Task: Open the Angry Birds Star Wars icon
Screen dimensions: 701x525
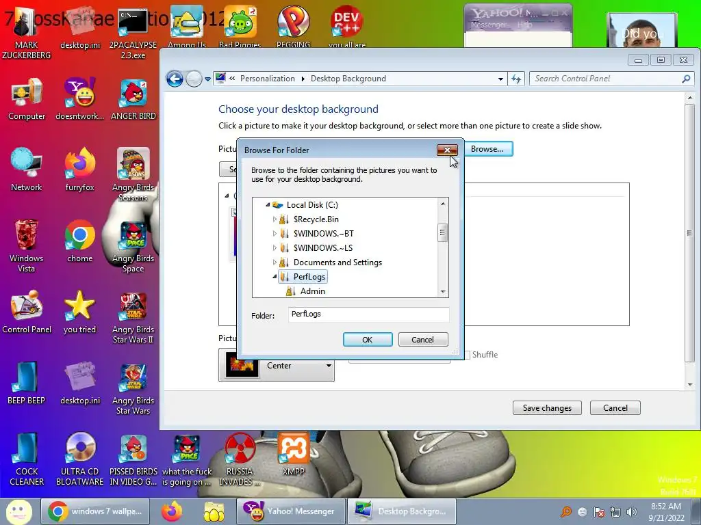Action: coord(133,388)
